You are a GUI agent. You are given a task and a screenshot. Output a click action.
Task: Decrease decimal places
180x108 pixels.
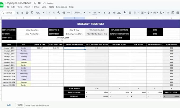coord(58,13)
